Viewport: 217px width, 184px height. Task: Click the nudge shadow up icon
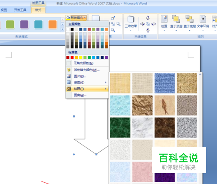pyautogui.click(x=113, y=18)
